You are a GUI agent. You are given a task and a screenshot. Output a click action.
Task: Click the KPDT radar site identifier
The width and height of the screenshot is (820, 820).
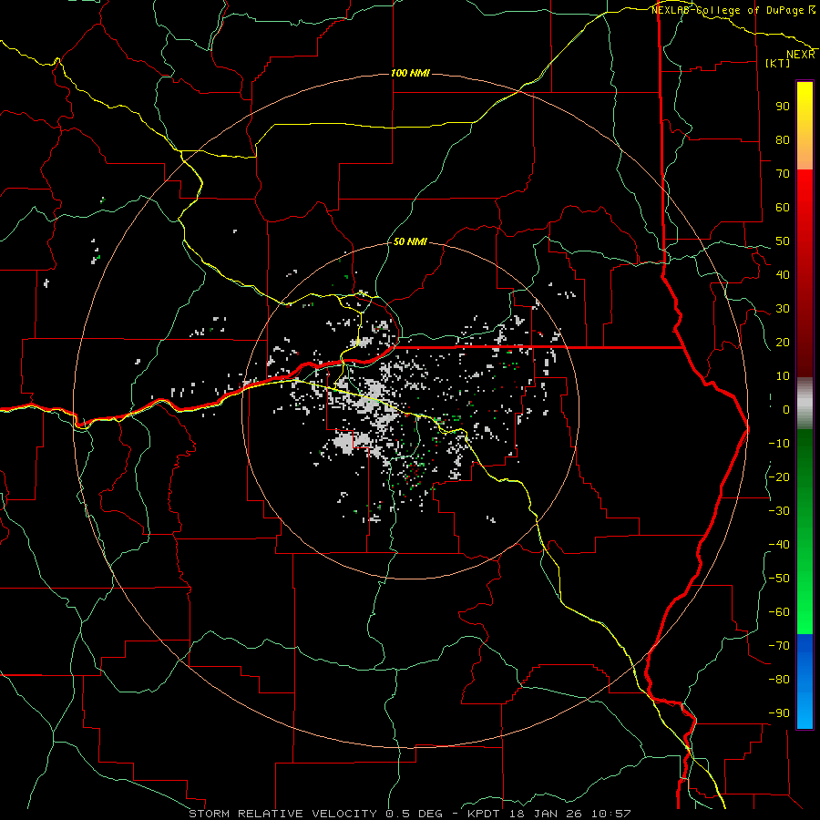pyautogui.click(x=483, y=814)
